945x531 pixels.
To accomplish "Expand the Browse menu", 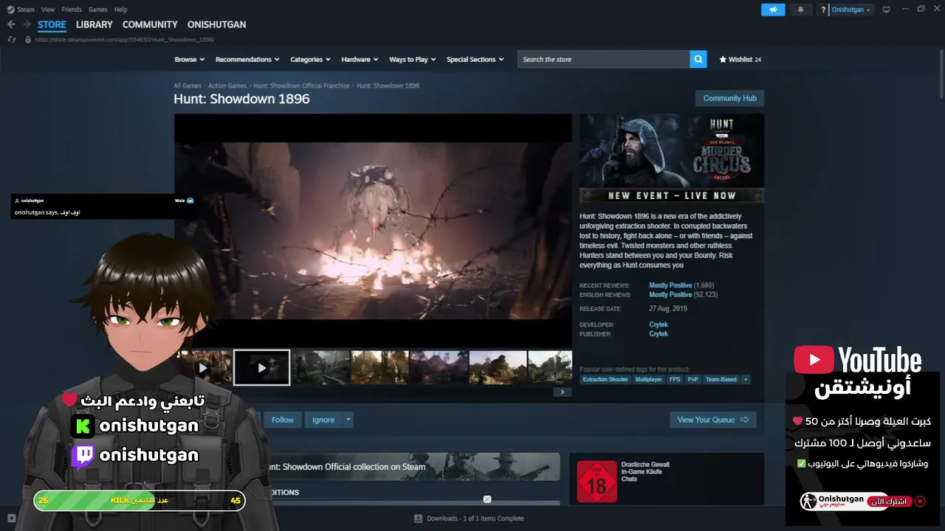I will coord(189,59).
